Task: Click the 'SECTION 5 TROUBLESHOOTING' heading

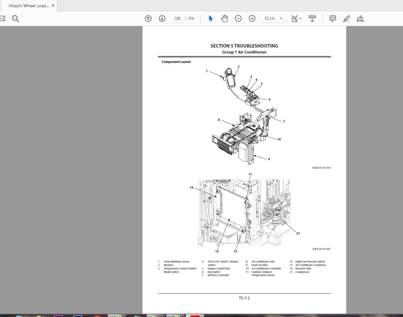Action: click(x=244, y=46)
